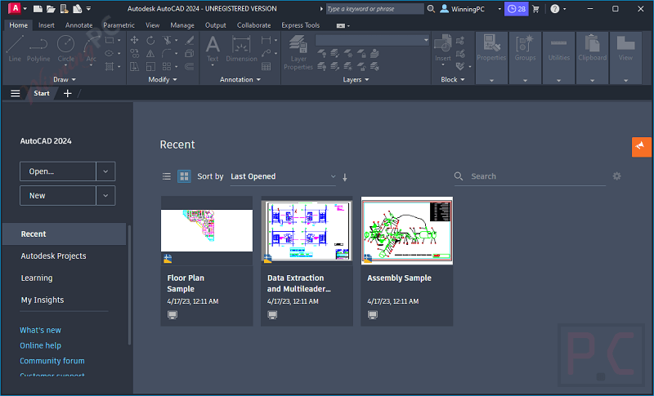This screenshot has width=654, height=396.
Task: Click the hamburger menu beside Start tab
Action: (15, 93)
